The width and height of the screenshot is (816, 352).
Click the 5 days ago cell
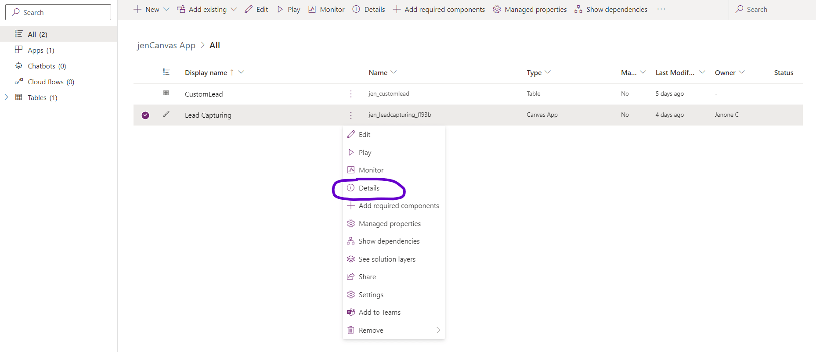point(669,93)
